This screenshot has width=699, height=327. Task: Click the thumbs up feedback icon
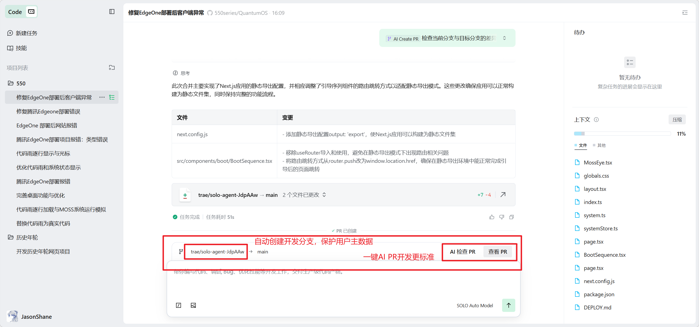pyautogui.click(x=492, y=217)
